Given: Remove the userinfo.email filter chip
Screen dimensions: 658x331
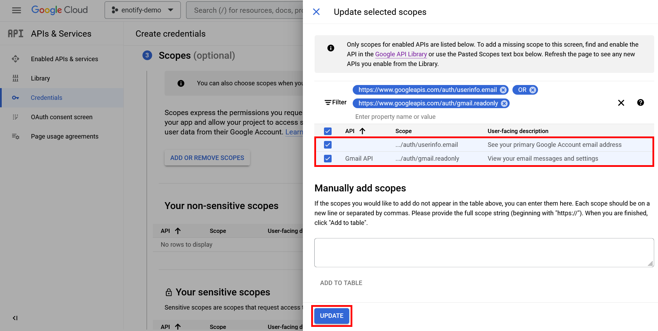Looking at the screenshot, I should [x=503, y=90].
